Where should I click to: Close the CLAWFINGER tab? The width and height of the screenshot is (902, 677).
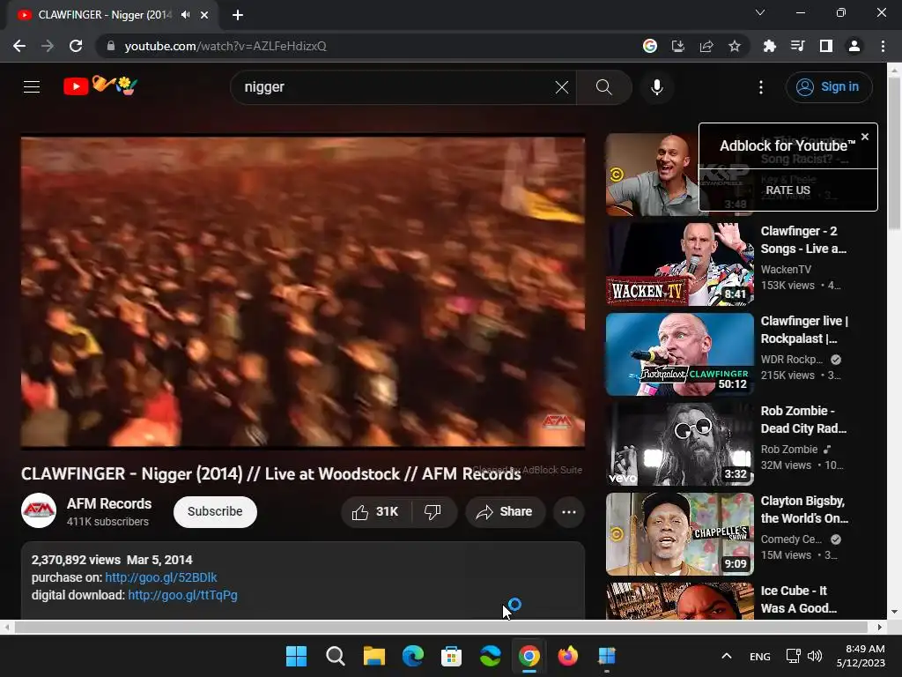[204, 15]
